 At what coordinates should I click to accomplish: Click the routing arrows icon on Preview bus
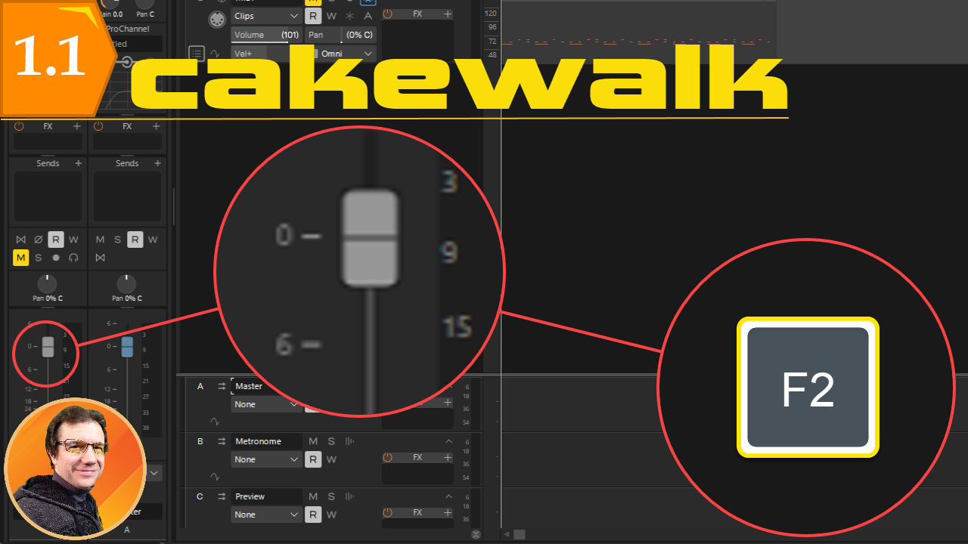pos(222,496)
